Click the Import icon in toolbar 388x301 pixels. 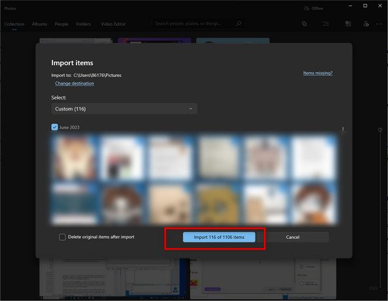click(x=348, y=24)
